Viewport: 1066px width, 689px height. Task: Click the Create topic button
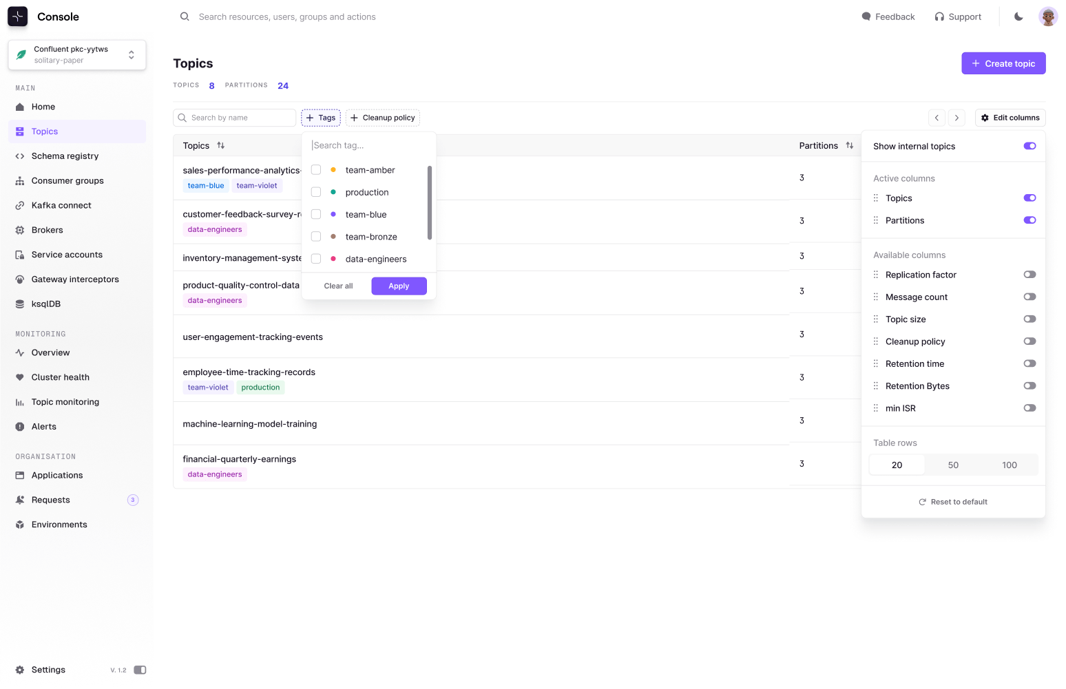pyautogui.click(x=1003, y=63)
